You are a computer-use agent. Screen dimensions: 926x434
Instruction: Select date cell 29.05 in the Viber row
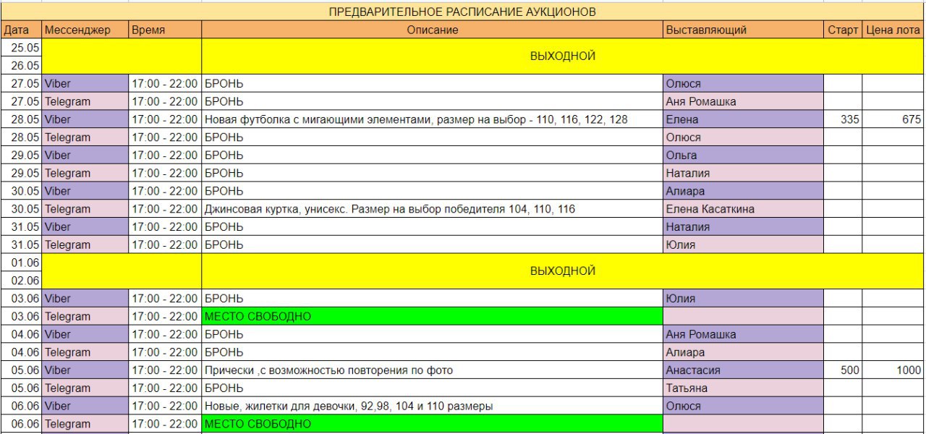(22, 155)
